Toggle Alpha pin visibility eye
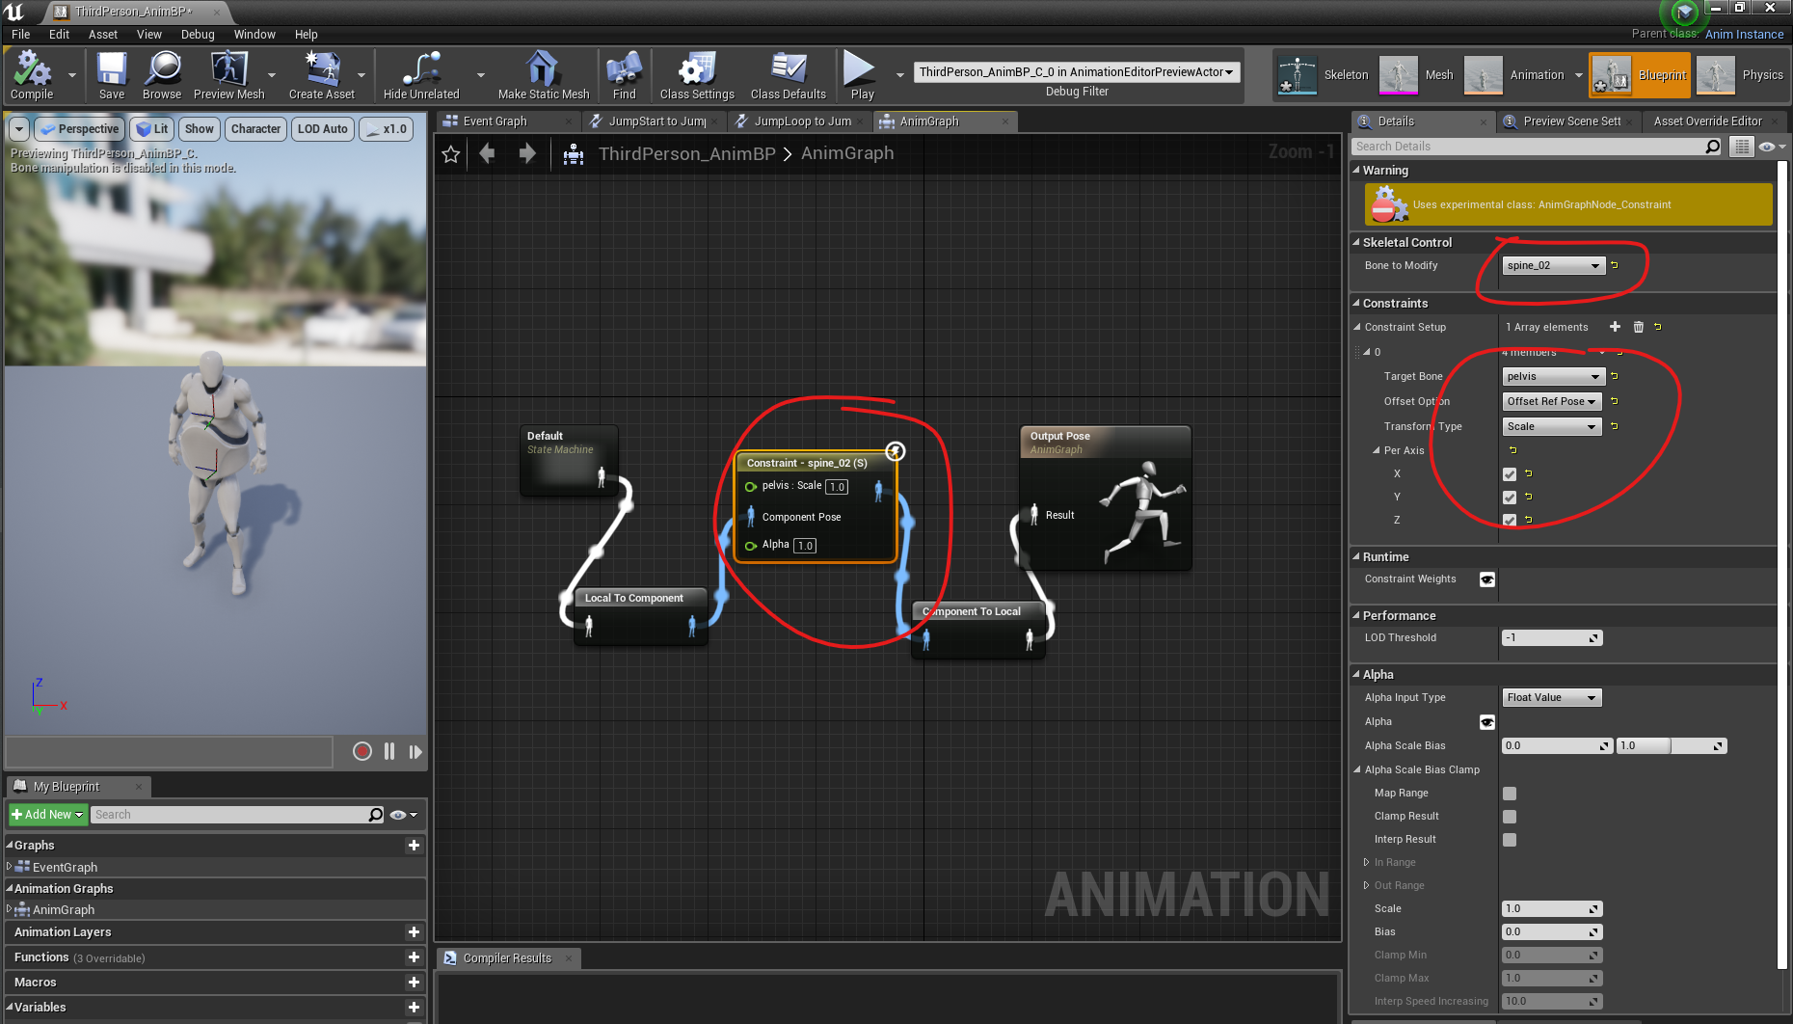Screen dimensions: 1793x1024 (1487, 722)
